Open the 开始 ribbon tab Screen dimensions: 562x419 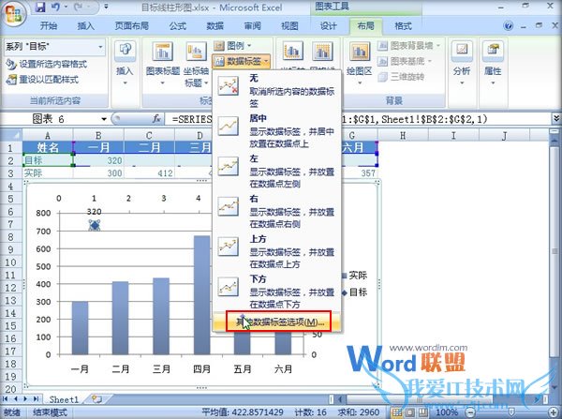coord(49,26)
